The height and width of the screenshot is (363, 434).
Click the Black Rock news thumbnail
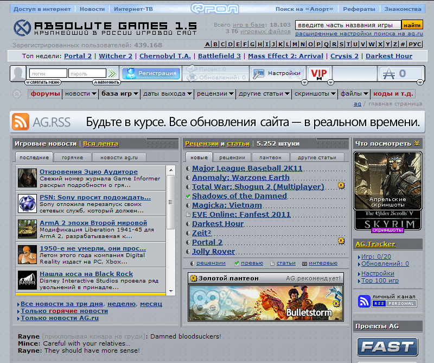click(28, 280)
